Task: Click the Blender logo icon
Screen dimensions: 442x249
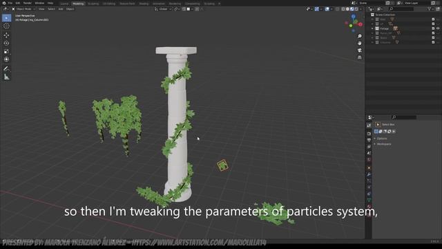Action: click(x=4, y=3)
